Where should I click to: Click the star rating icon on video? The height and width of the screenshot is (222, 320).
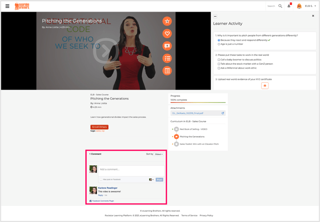coord(167,21)
